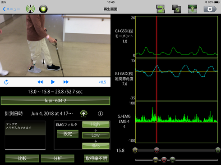Rewind the gait video
This screenshot has height=165, width=221.
pos(40,82)
